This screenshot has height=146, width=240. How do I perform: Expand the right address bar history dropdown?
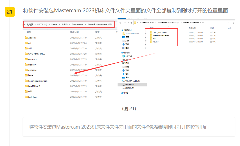(x=228, y=23)
